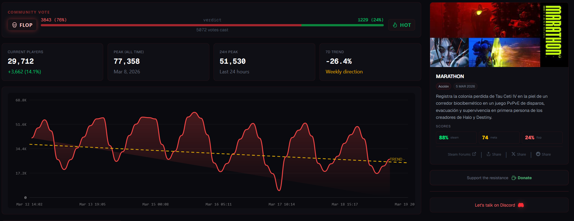Click the game description starting "Registra la colonia"
The height and width of the screenshot is (221, 574).
(492, 107)
